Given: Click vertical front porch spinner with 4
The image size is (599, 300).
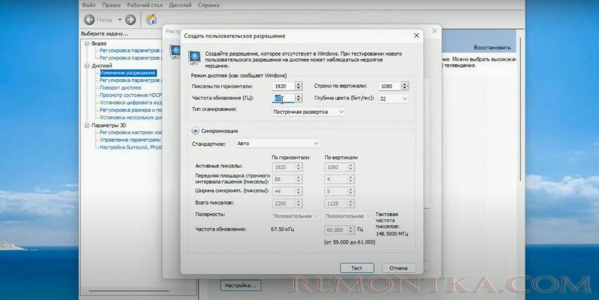Looking at the screenshot, I should click(x=351, y=179).
